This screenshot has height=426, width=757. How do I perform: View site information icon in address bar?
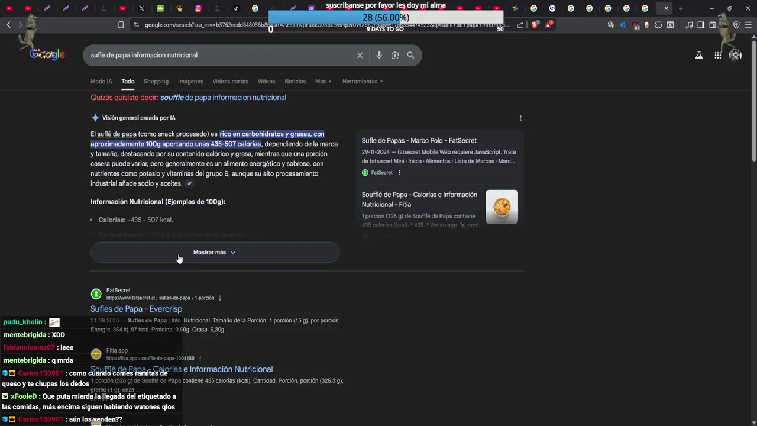click(x=136, y=25)
